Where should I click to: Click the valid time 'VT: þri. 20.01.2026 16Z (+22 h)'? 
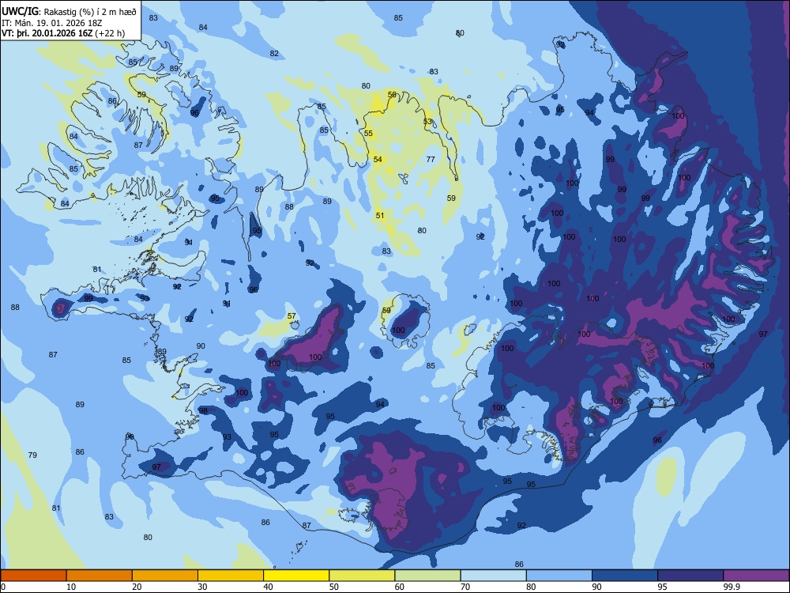click(63, 33)
